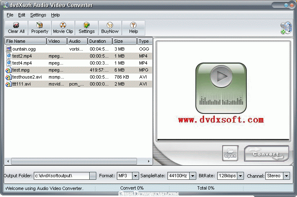297x197 pixels.
Task: Select the ttt111.avi file name
Action: point(21,84)
